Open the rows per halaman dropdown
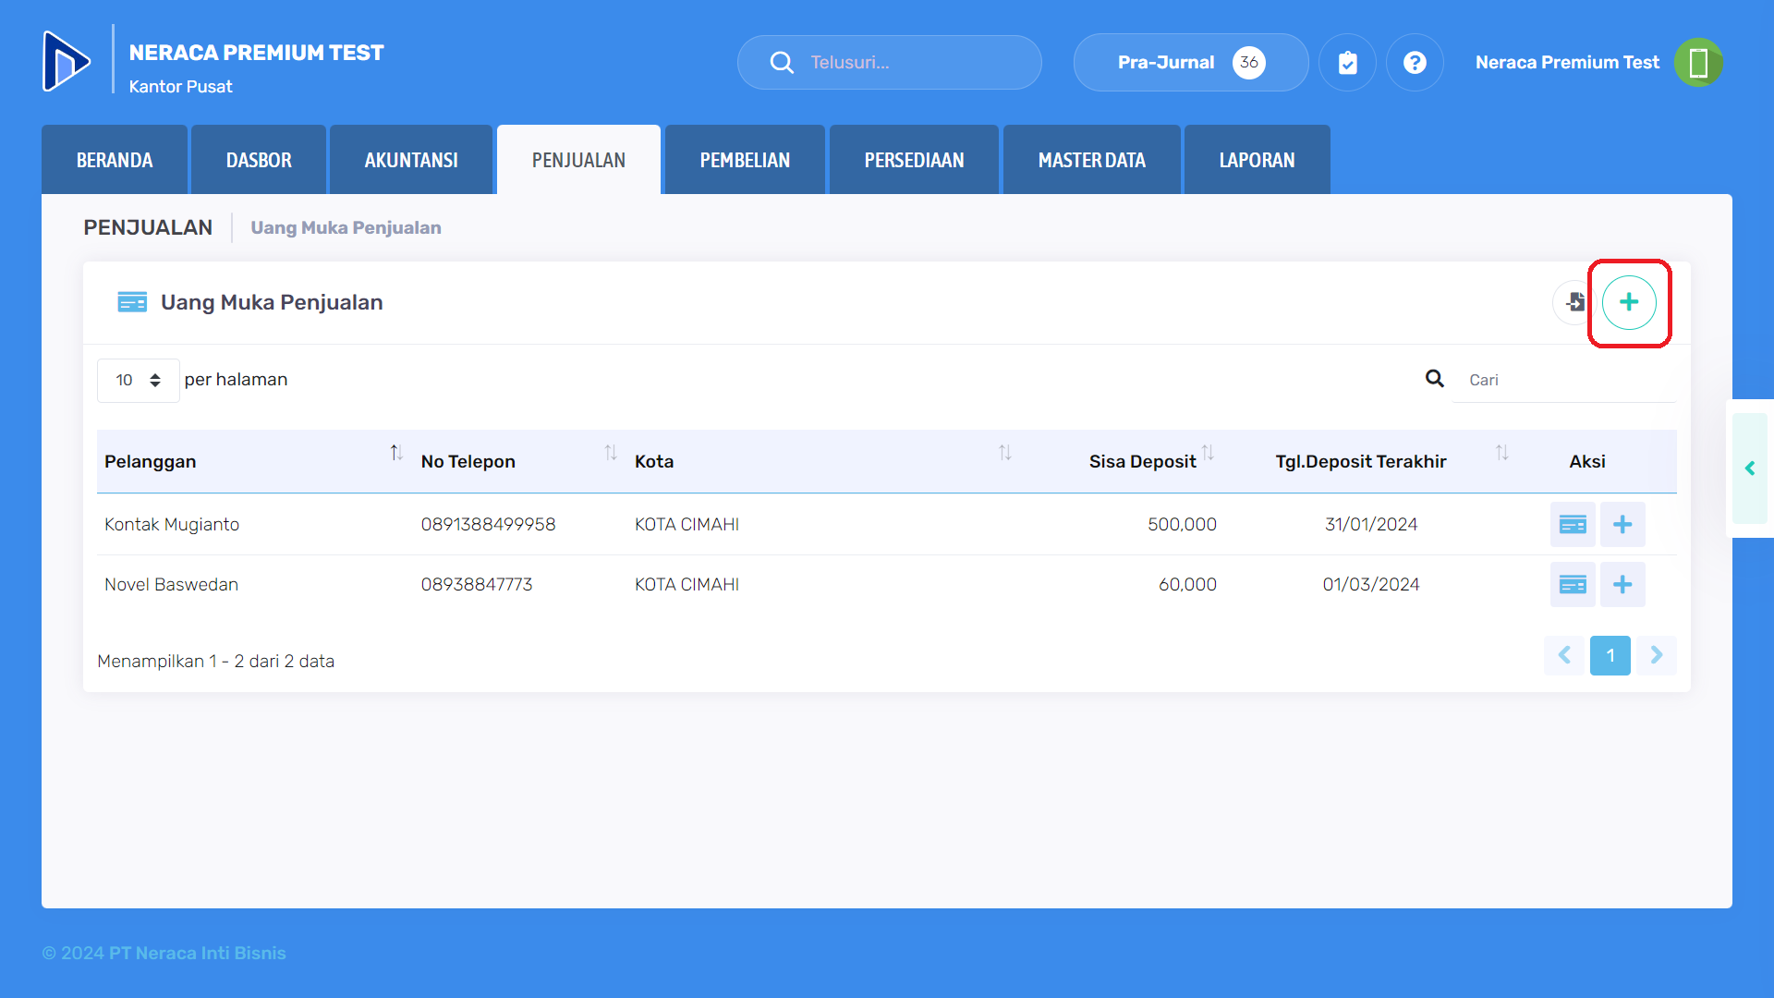Image resolution: width=1774 pixels, height=998 pixels. (x=139, y=380)
